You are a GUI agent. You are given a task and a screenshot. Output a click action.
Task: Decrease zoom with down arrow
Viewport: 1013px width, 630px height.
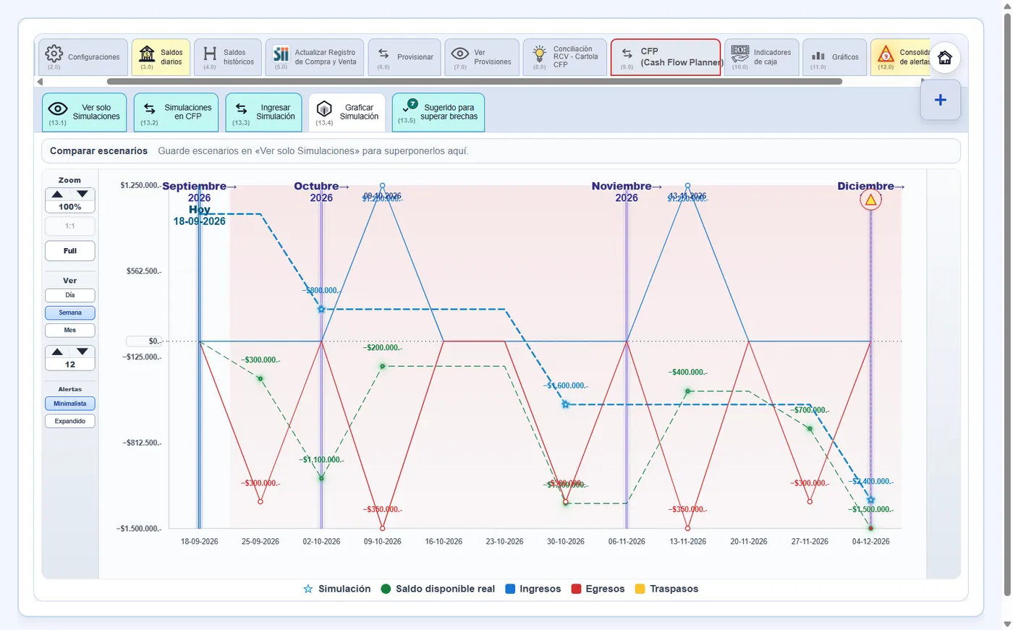(x=82, y=194)
